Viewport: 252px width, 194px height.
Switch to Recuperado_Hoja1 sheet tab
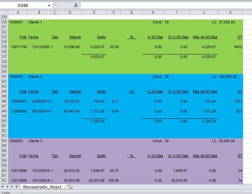[x=42, y=187]
